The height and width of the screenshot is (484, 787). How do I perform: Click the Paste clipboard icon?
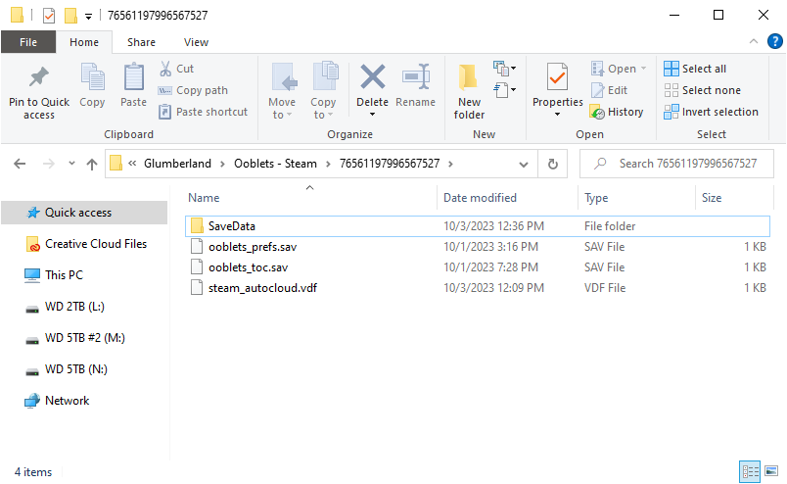133,76
